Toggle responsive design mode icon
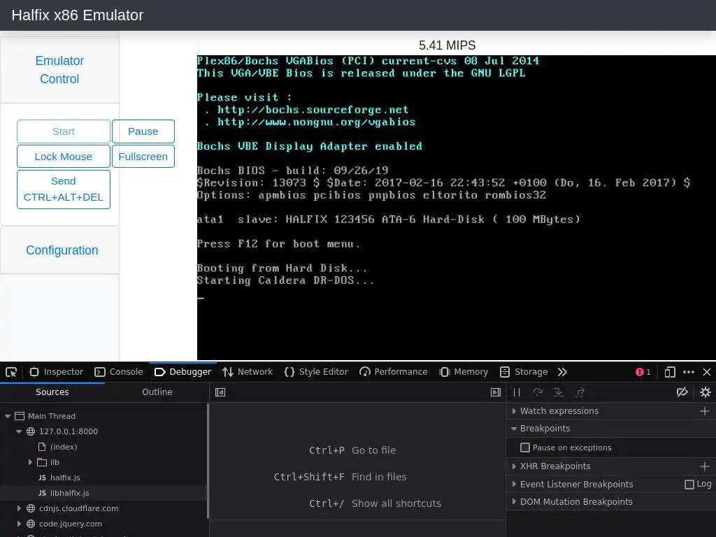The height and width of the screenshot is (537, 716). click(670, 372)
